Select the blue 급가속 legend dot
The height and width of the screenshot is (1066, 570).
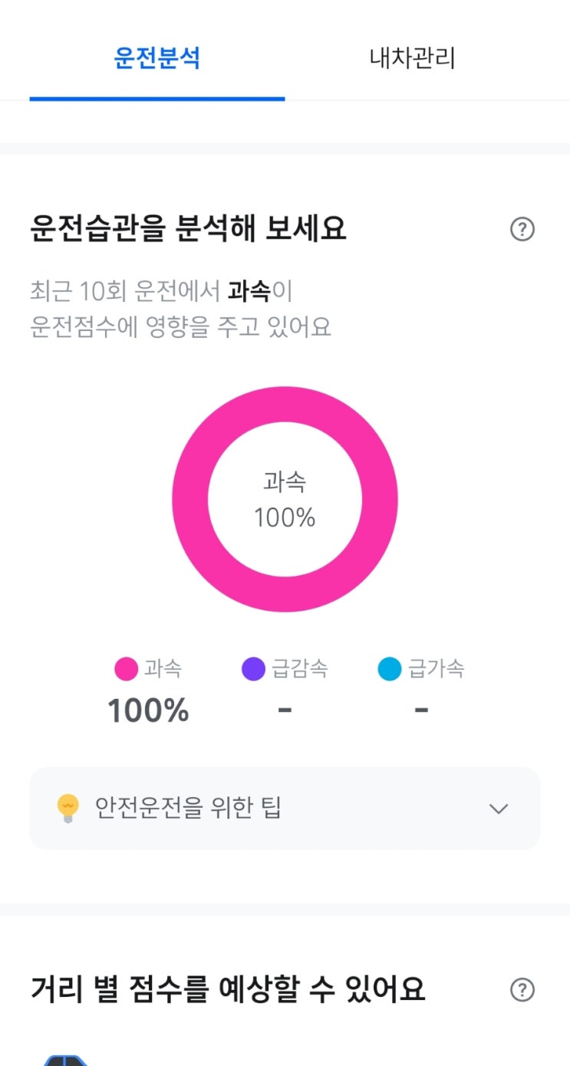tap(390, 669)
